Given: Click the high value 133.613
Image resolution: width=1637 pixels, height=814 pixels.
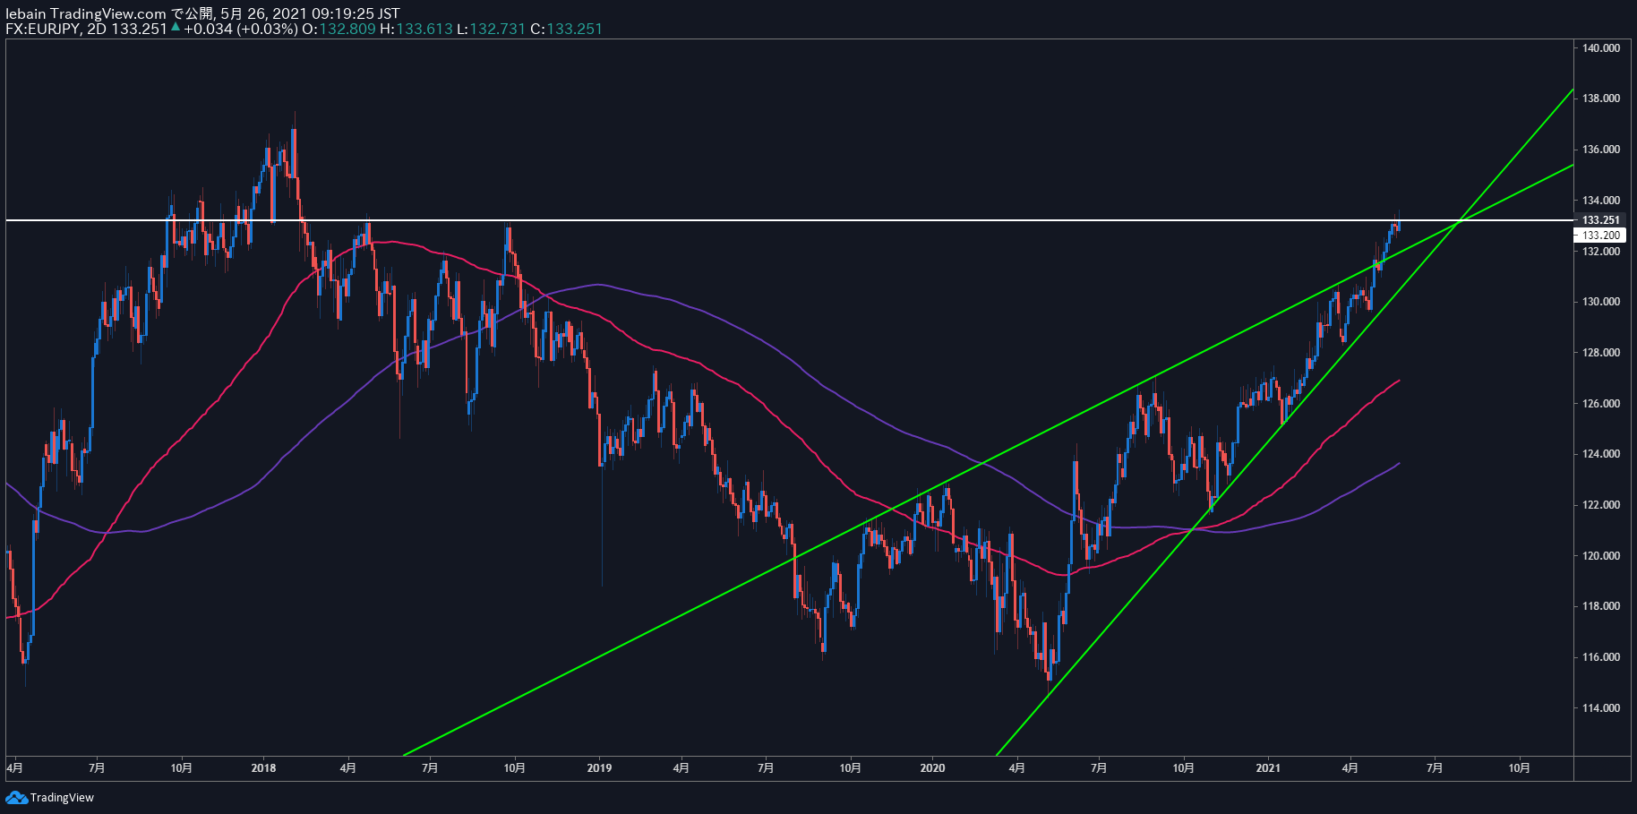Looking at the screenshot, I should coord(424,29).
